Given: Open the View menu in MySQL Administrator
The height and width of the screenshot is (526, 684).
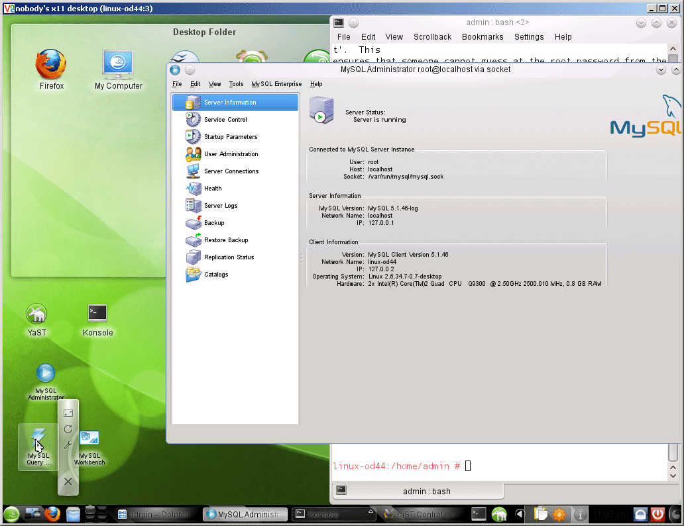Looking at the screenshot, I should [x=215, y=84].
